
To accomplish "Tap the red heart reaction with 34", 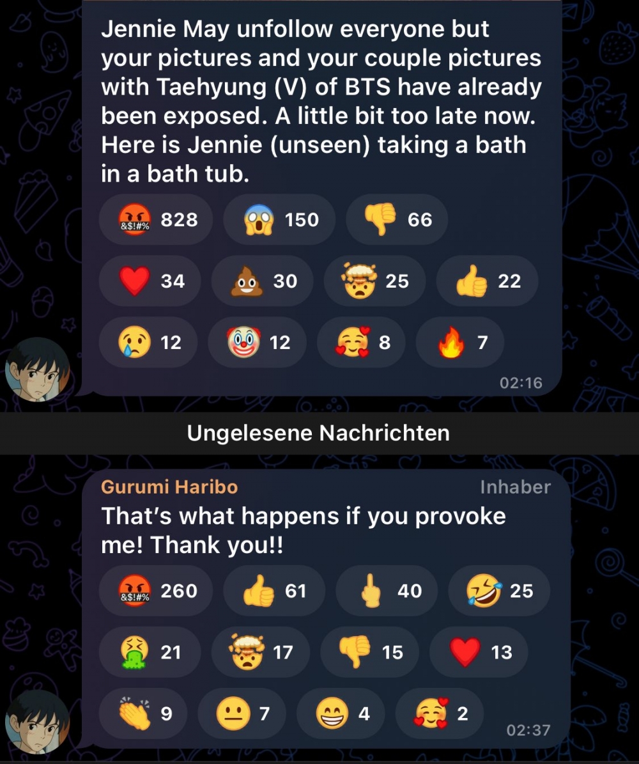I will pos(150,281).
